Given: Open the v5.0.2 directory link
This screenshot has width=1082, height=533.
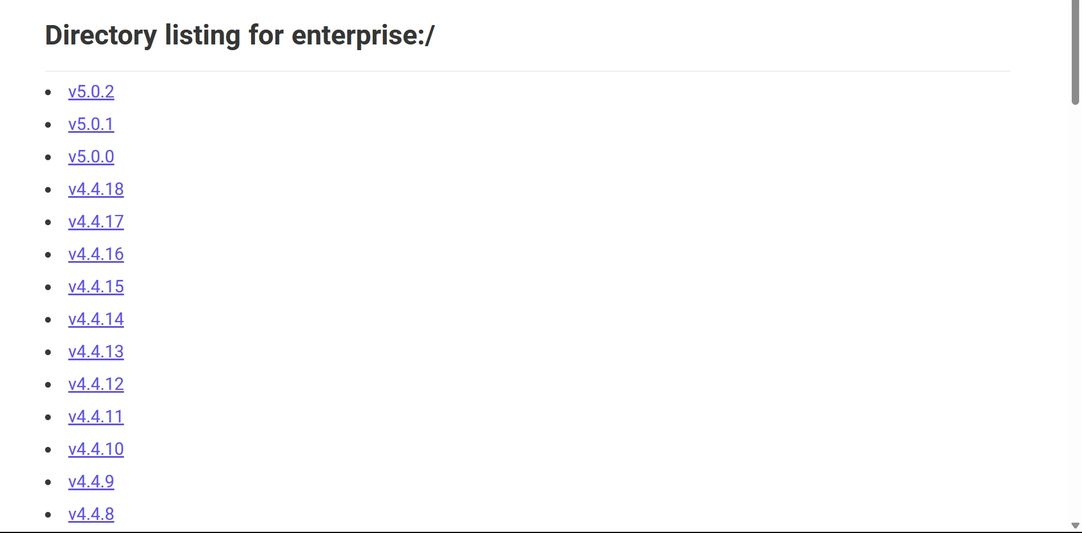Looking at the screenshot, I should tap(91, 92).
